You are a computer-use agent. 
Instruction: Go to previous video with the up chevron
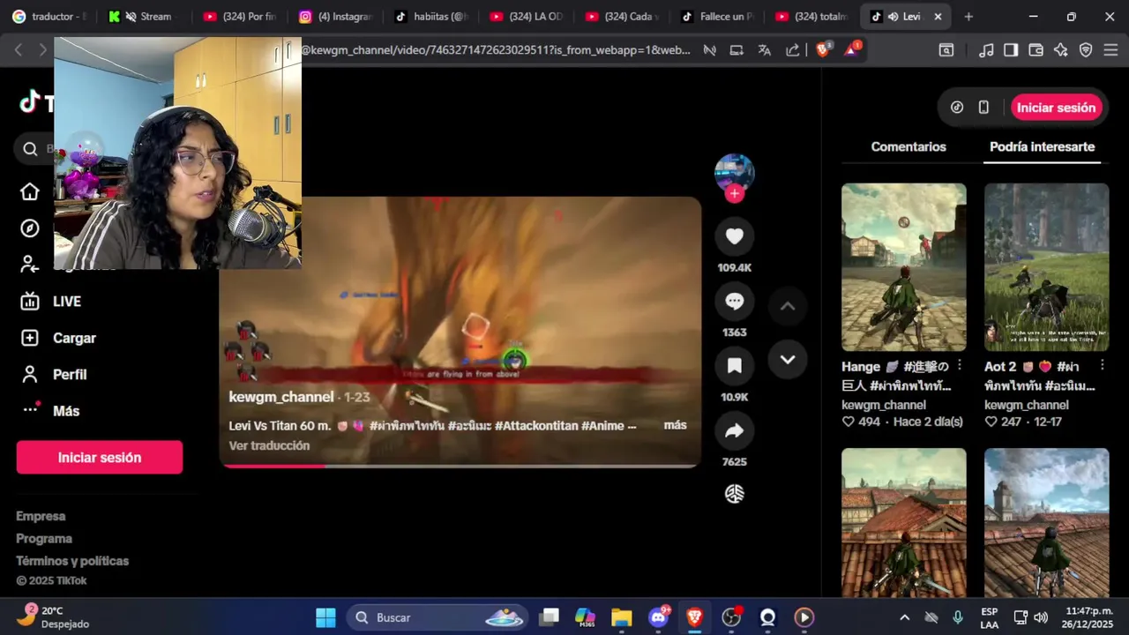click(x=788, y=306)
